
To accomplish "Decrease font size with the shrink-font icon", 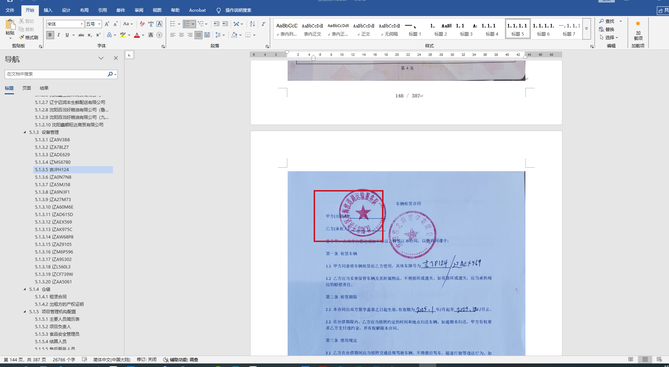I will click(115, 24).
